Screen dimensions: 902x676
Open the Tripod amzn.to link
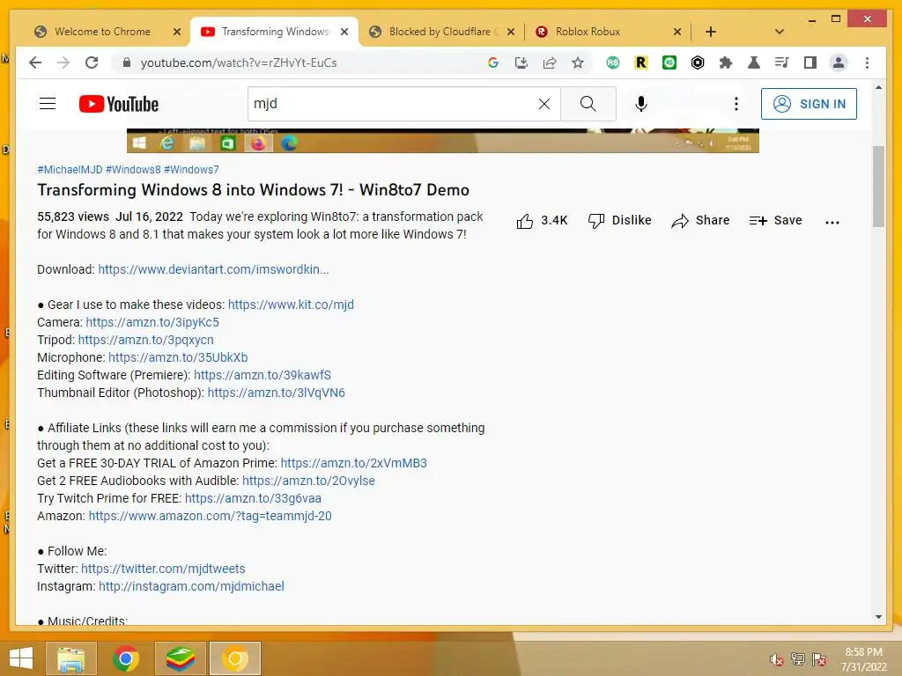click(x=145, y=341)
